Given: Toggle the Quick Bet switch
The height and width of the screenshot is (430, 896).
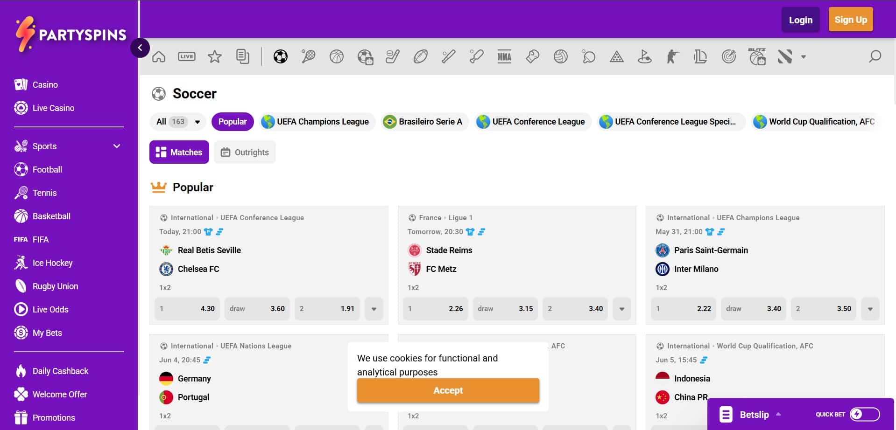Looking at the screenshot, I should pos(865,414).
